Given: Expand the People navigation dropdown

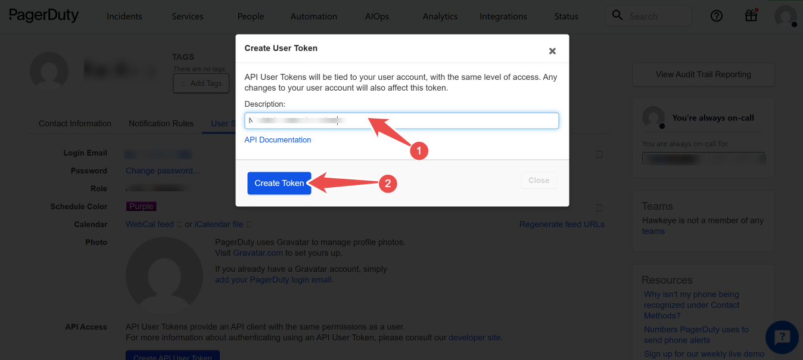Looking at the screenshot, I should coord(251,17).
